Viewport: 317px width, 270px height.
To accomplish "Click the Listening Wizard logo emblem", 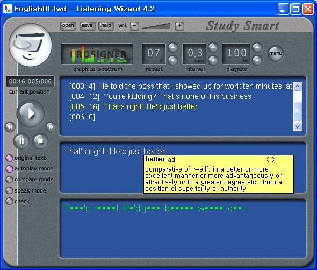I will coord(30,45).
